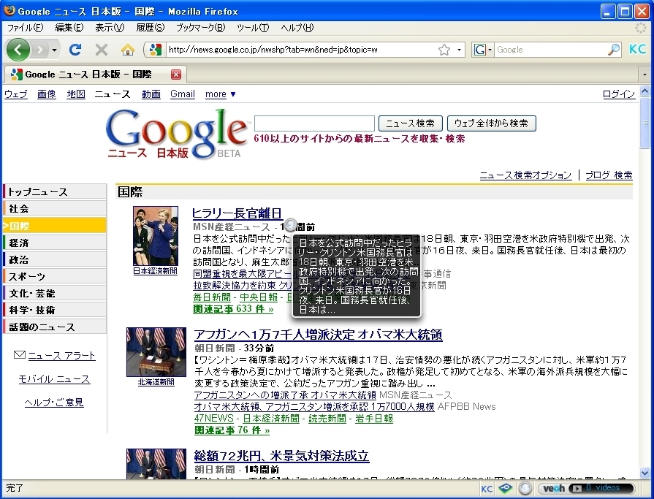This screenshot has width=654, height=499.
Task: Open the ヘルプ・ご意見 link
Action: (x=54, y=403)
